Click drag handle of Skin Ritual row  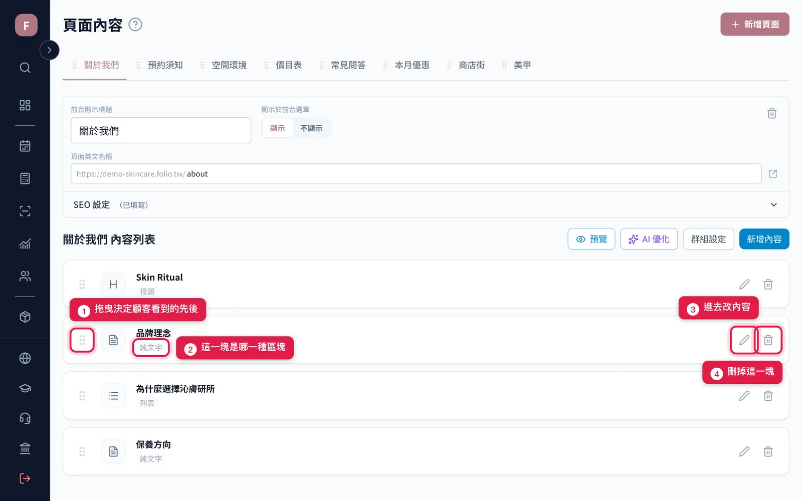[x=82, y=285]
